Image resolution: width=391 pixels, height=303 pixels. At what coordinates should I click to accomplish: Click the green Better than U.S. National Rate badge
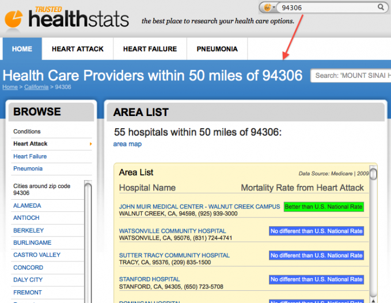point(324,207)
